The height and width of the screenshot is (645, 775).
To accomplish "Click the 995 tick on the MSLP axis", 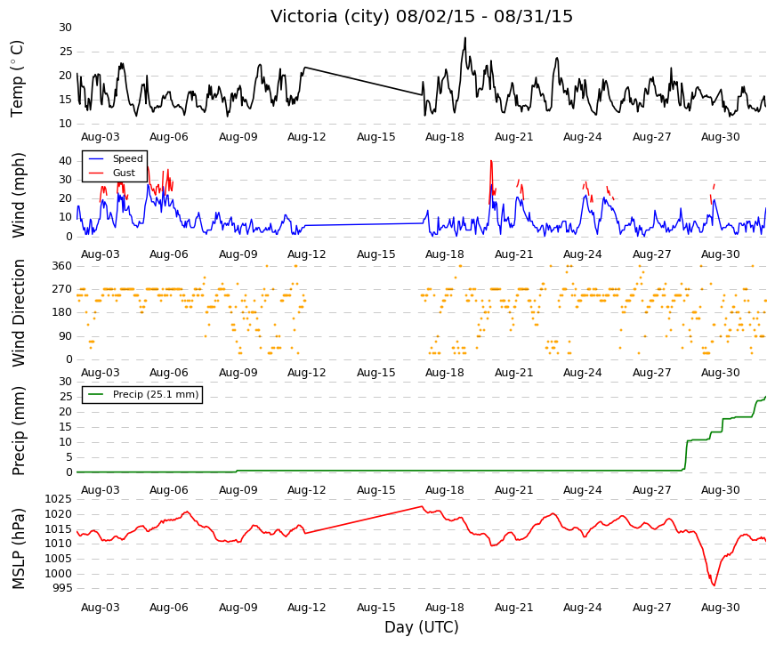I will (62, 588).
